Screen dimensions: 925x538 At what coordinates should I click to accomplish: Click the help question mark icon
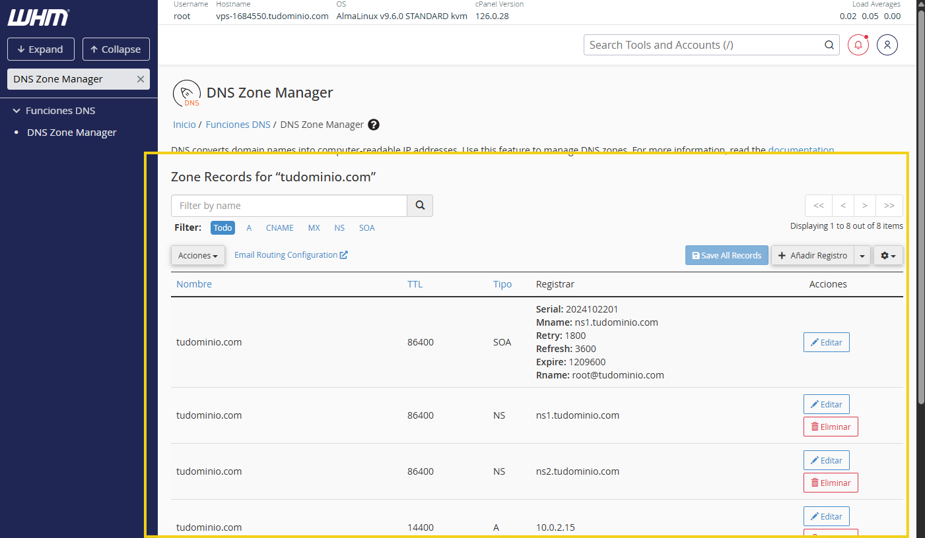[x=374, y=125]
